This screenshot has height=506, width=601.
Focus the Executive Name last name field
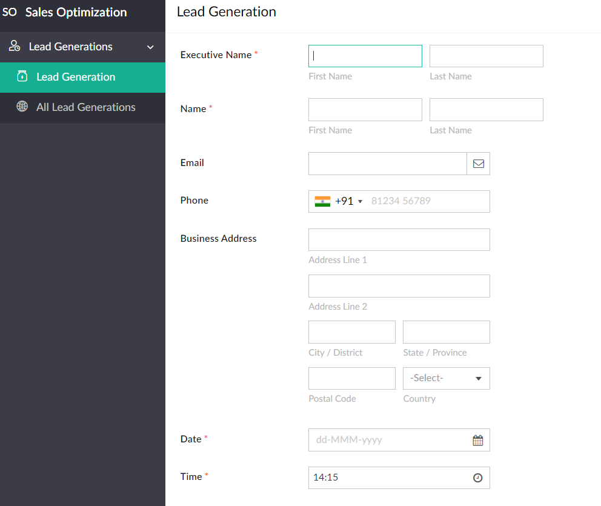coord(486,56)
